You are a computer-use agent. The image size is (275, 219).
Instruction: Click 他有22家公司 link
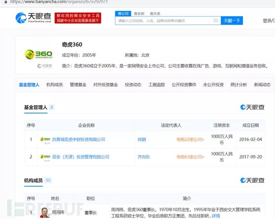191,139
